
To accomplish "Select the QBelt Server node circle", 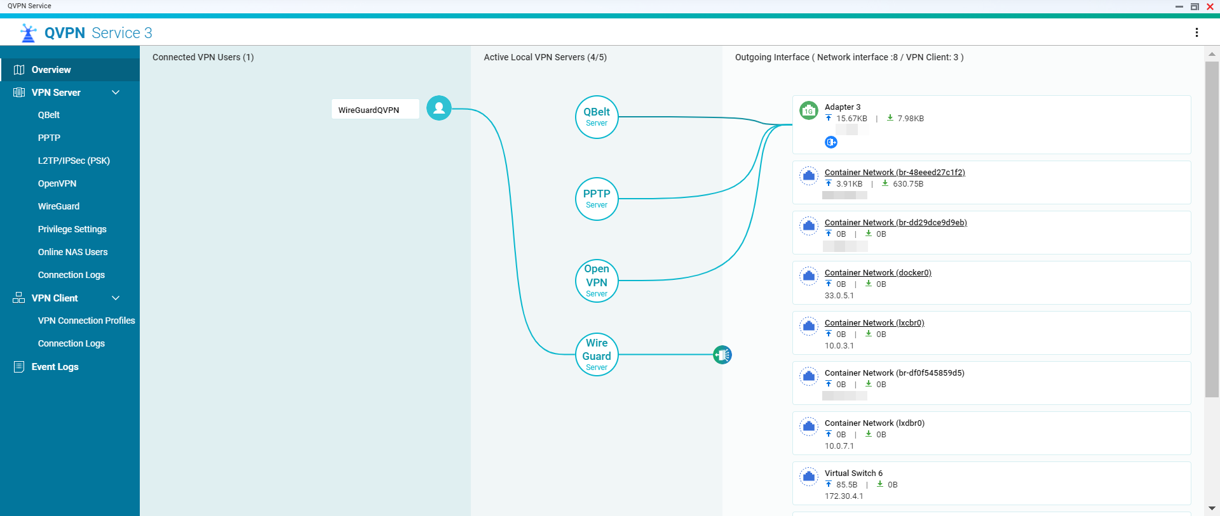I will (596, 117).
